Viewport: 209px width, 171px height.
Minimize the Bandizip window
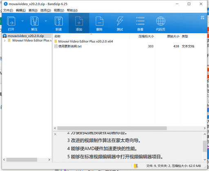pos(177,4)
